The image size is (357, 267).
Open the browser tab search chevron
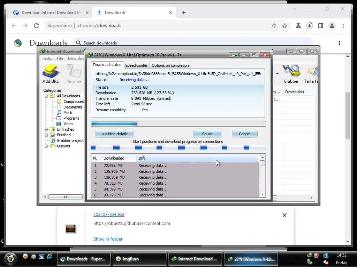click(294, 9)
